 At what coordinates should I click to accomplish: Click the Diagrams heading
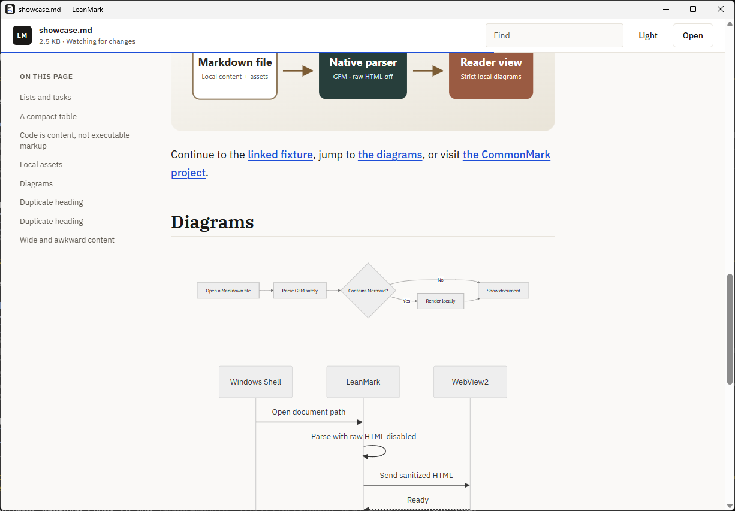point(212,222)
